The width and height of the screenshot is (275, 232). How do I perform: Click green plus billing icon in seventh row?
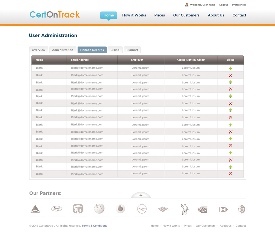230,110
